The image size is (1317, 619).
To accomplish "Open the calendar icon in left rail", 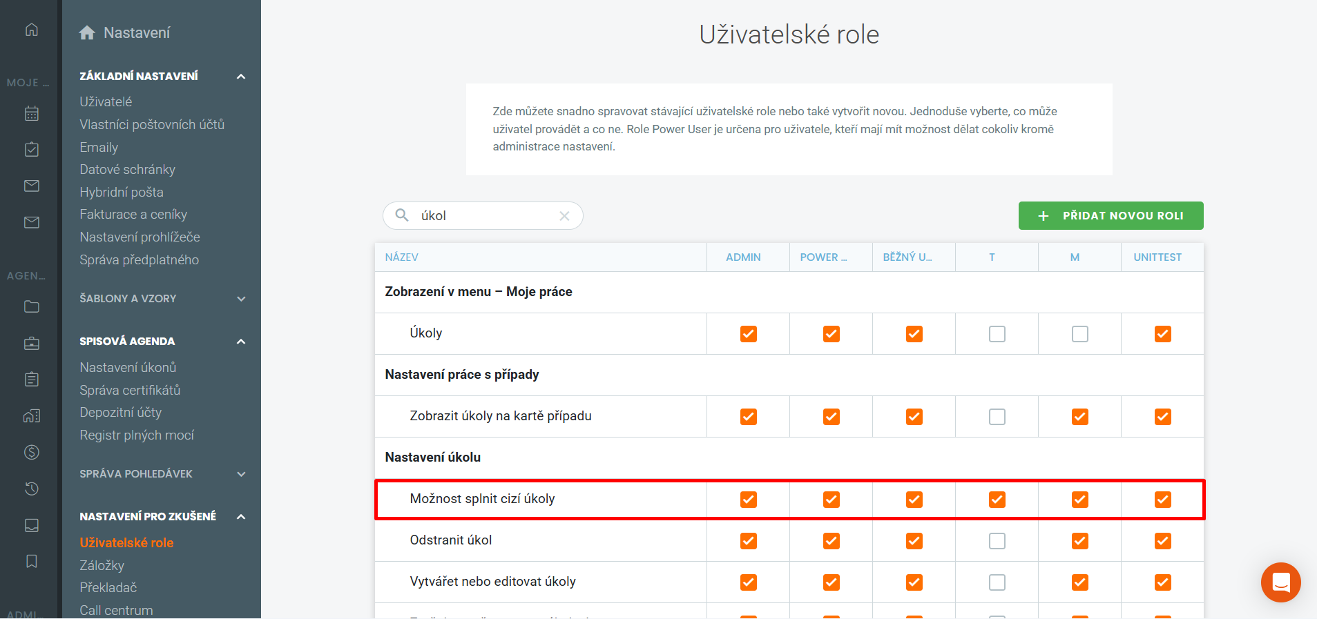I will (x=32, y=113).
